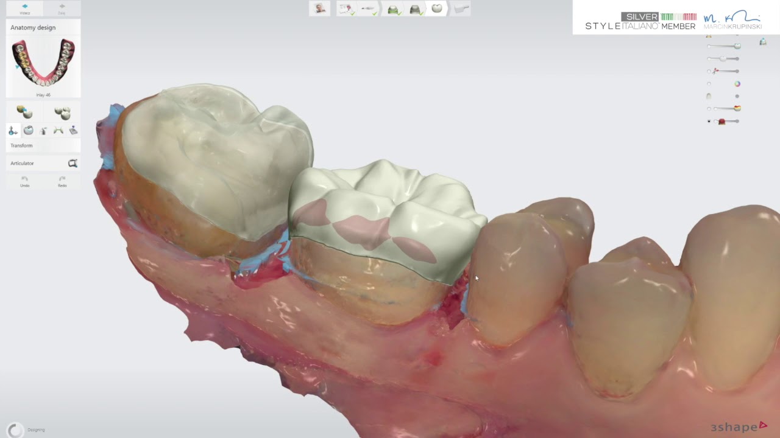Adjust the second tooth model transparency slider
Screen dimensions: 780x438
(724, 58)
